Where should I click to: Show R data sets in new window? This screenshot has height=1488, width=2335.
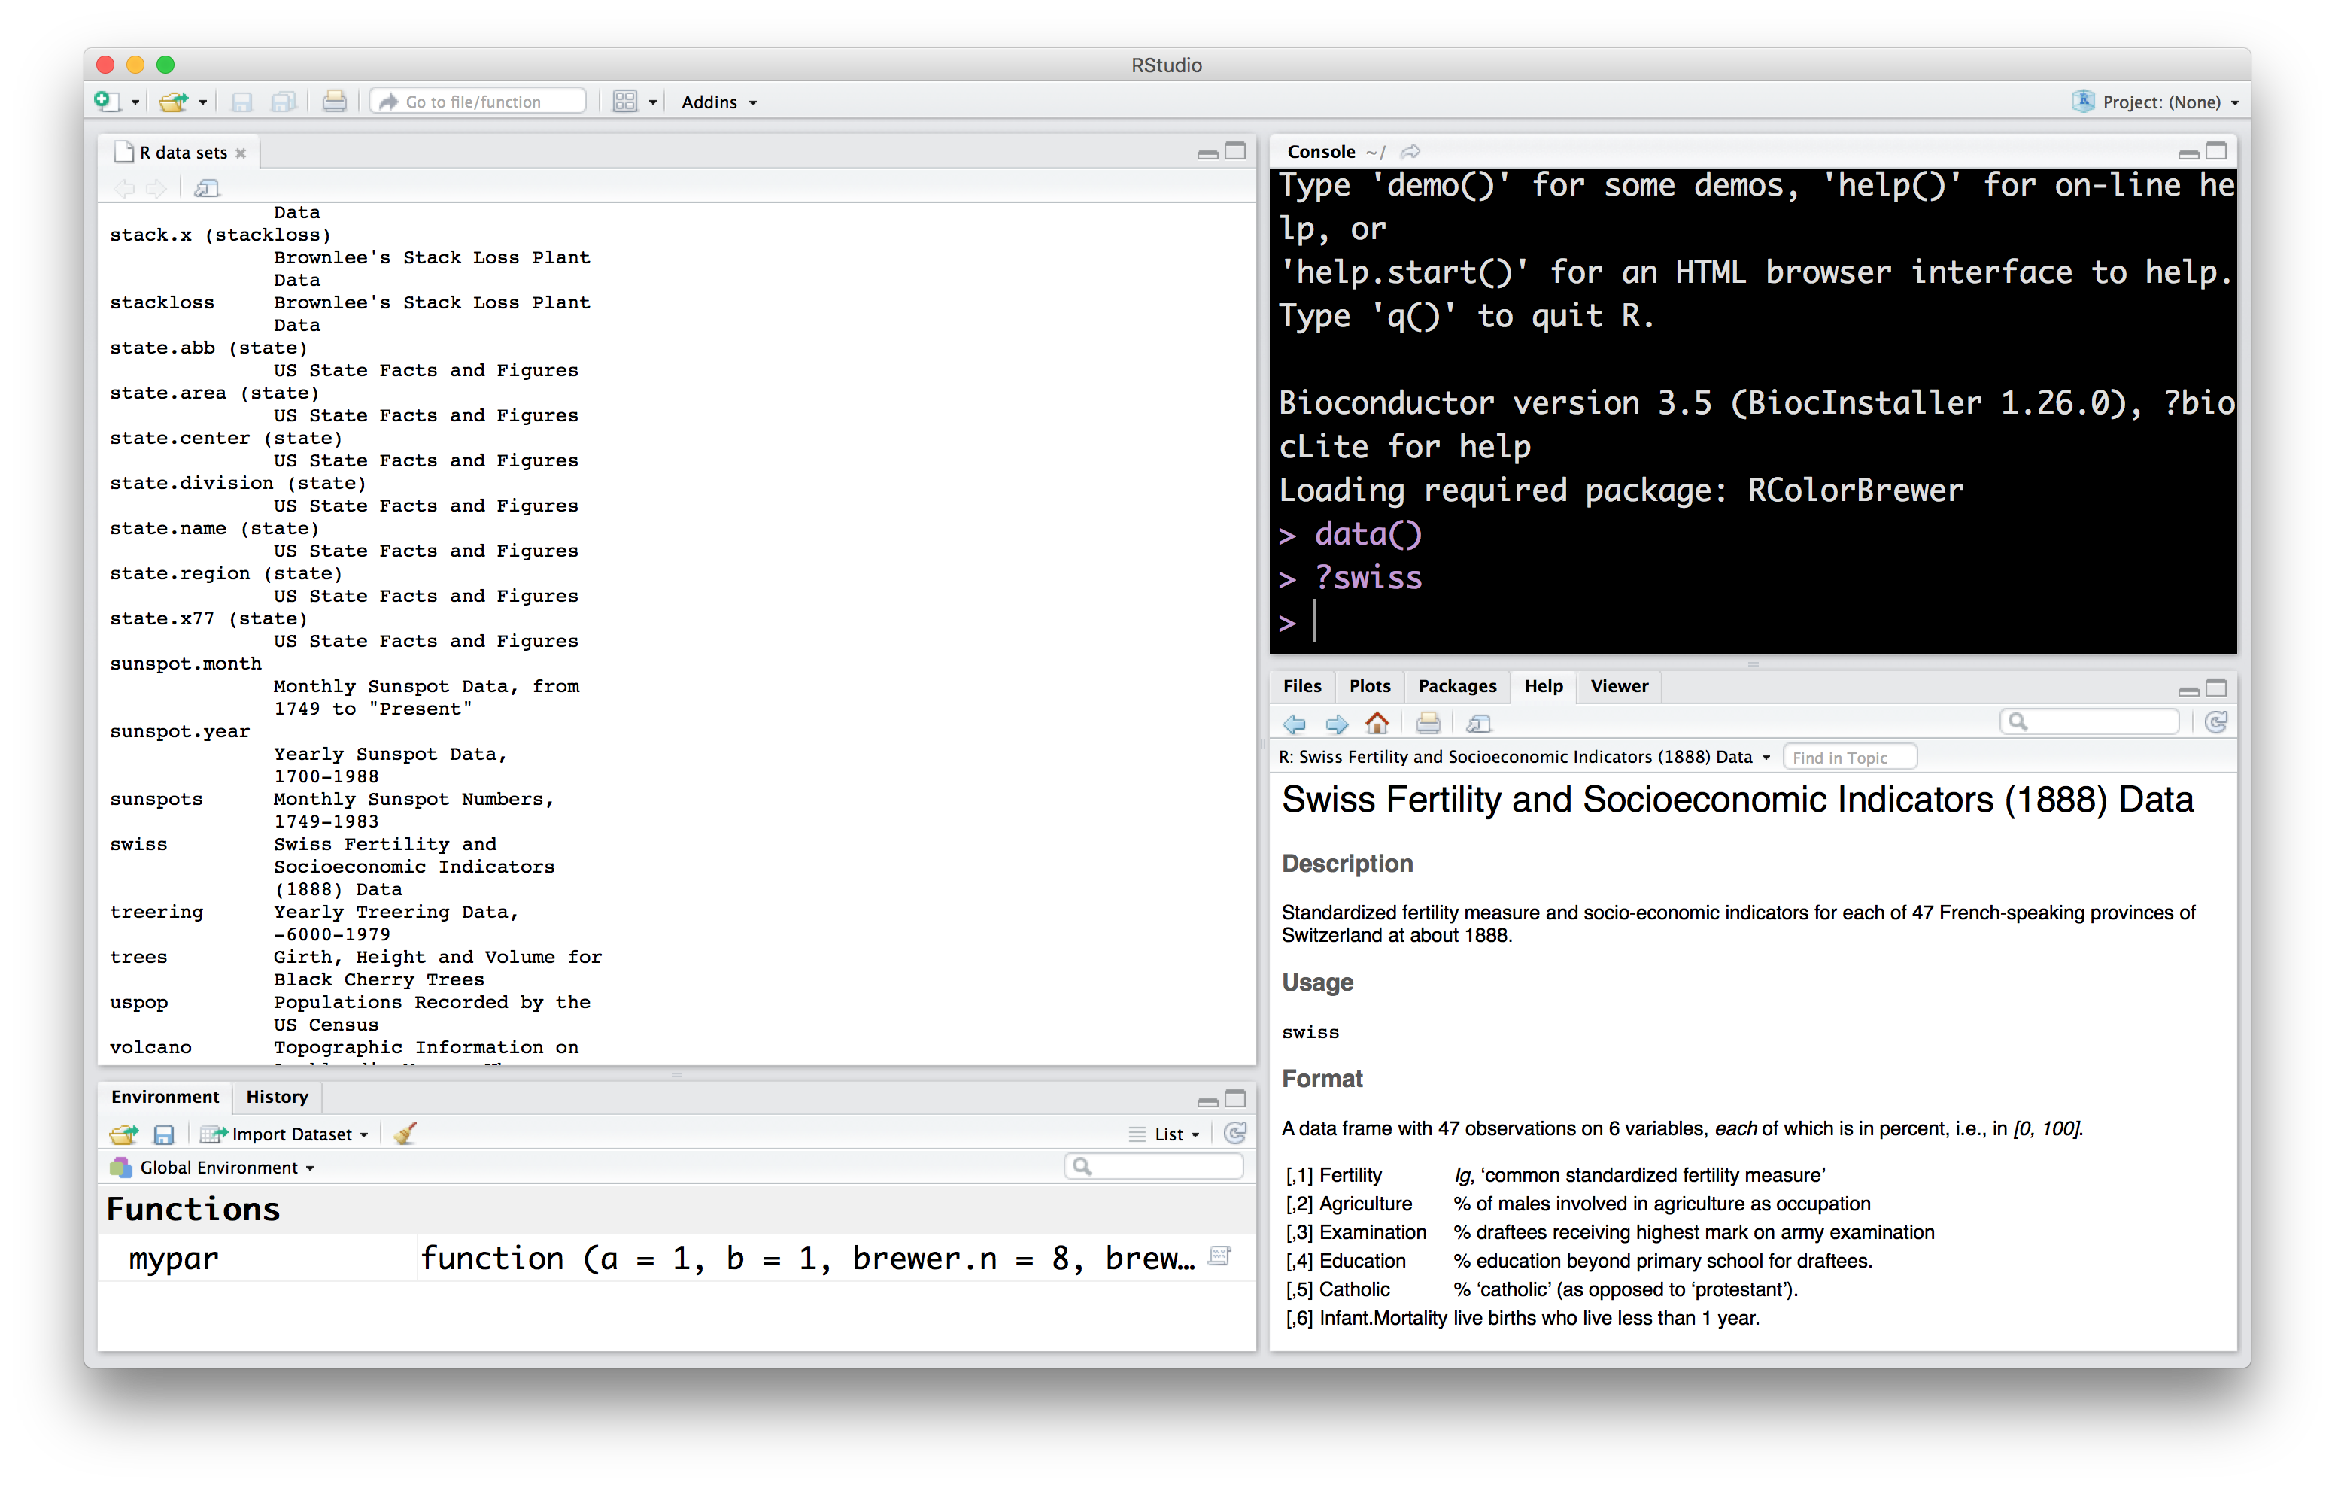tap(207, 188)
